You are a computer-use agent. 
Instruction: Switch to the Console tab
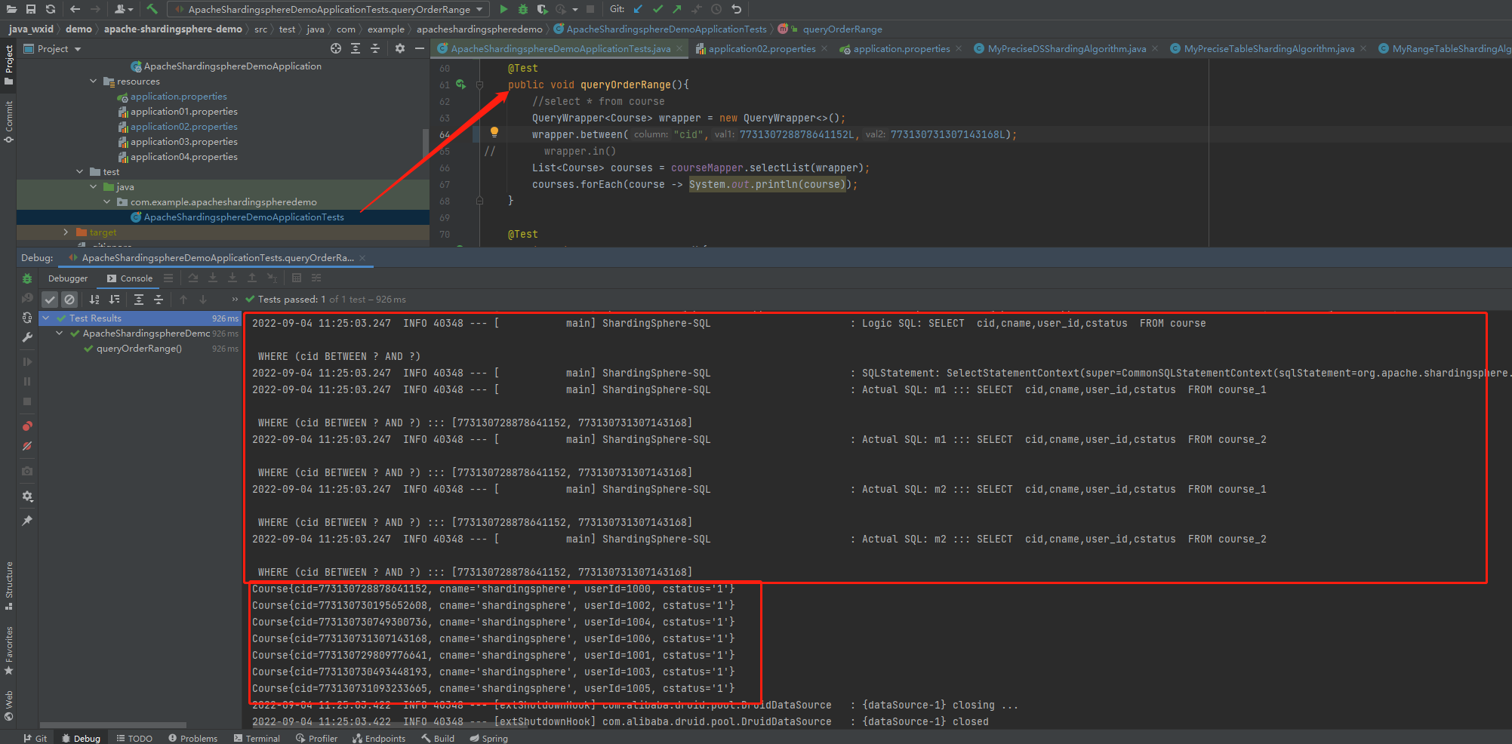coord(130,278)
